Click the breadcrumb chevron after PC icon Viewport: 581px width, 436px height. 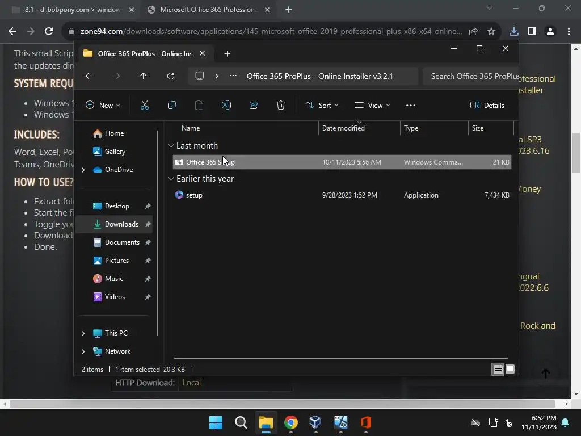tap(217, 76)
